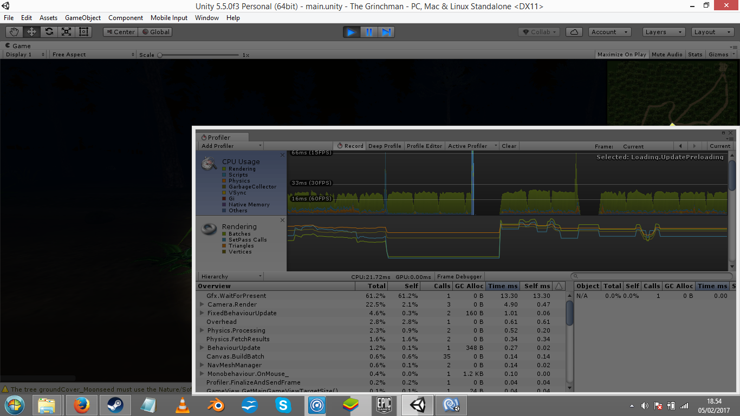Select the Profiler tab
This screenshot has height=416, width=740.
[x=222, y=138]
